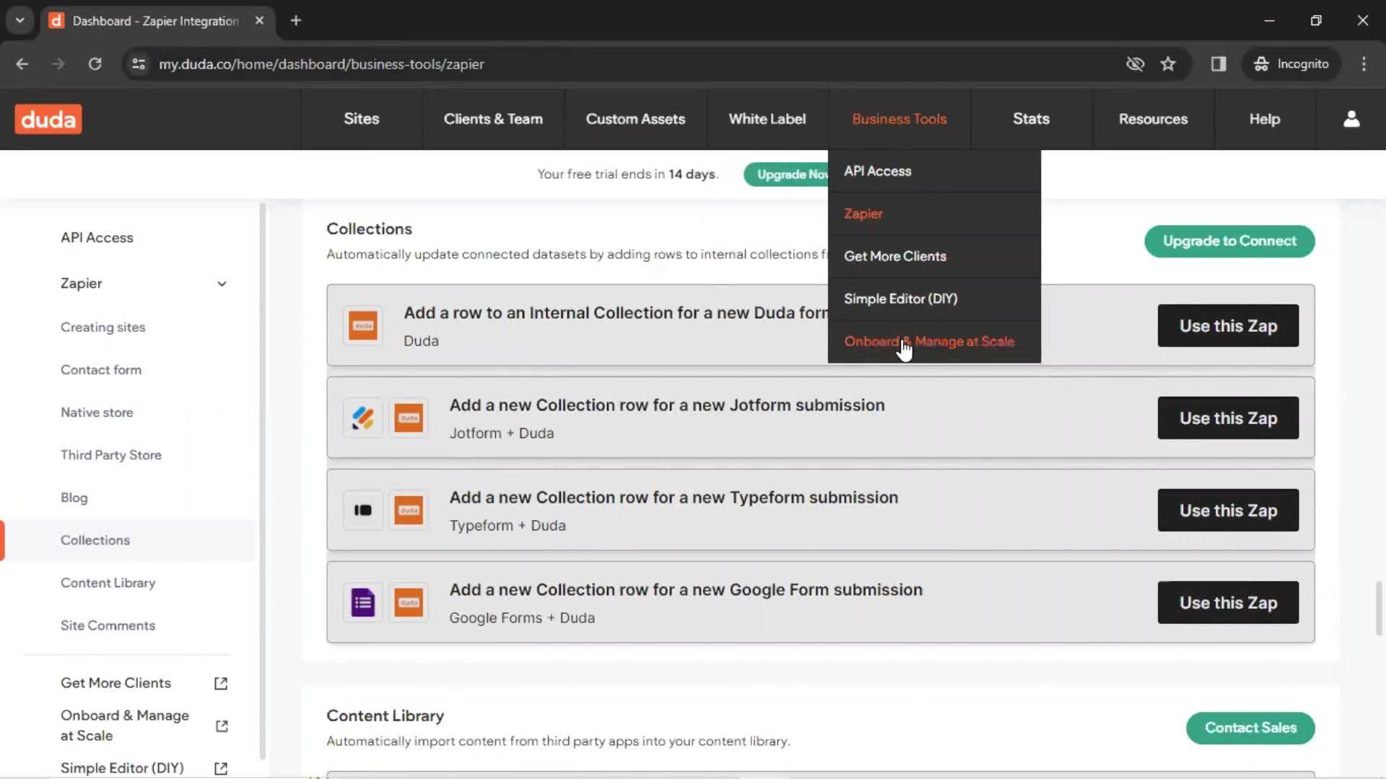
Task: Click external link icon beside Get More Clients
Action: (x=221, y=683)
